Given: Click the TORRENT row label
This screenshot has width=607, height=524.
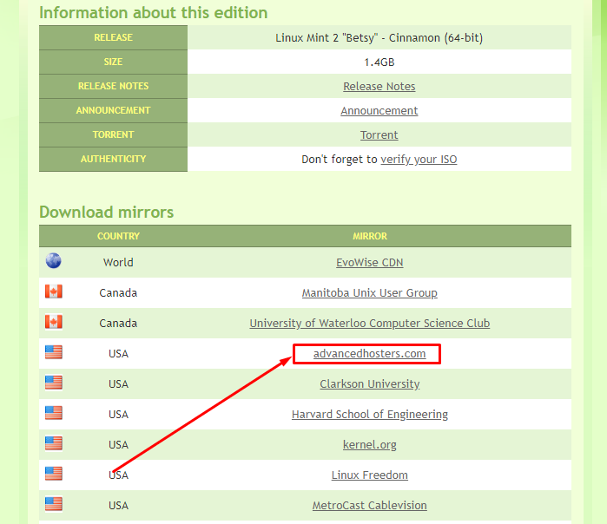Looking at the screenshot, I should [x=113, y=134].
